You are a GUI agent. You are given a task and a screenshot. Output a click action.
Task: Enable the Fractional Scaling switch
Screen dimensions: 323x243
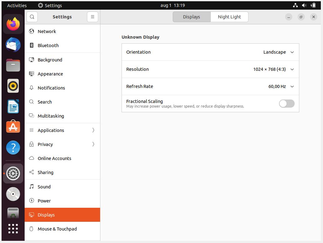click(x=287, y=104)
